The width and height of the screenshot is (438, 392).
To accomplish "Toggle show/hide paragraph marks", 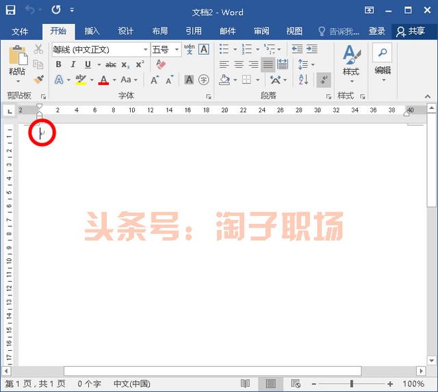I will click(324, 79).
